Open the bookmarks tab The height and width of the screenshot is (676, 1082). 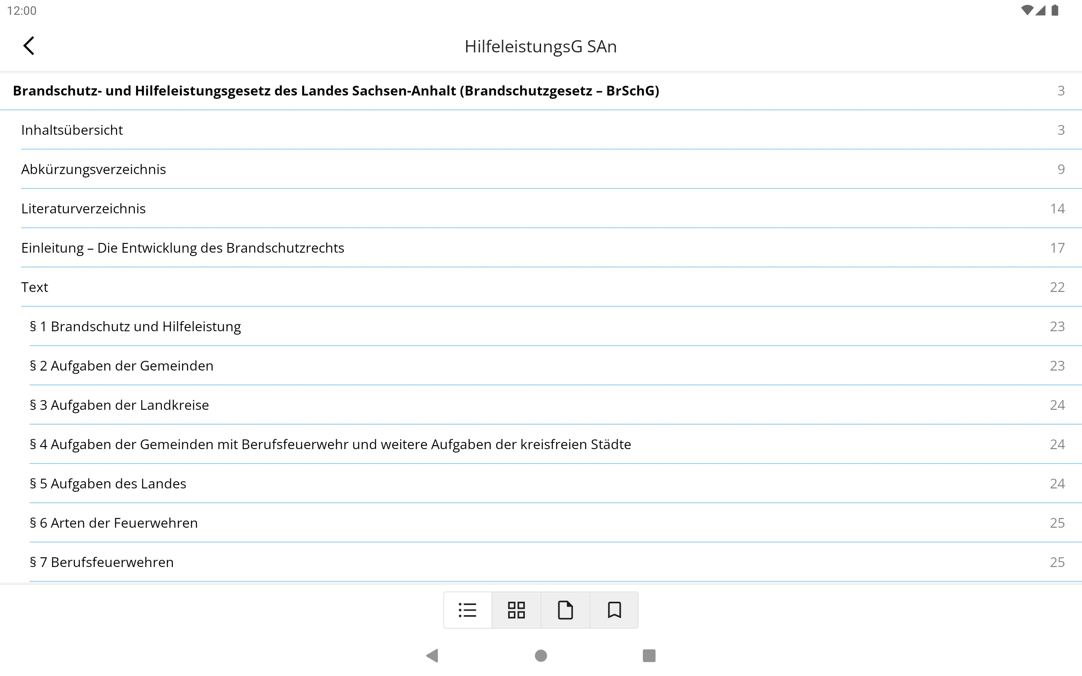pos(614,610)
